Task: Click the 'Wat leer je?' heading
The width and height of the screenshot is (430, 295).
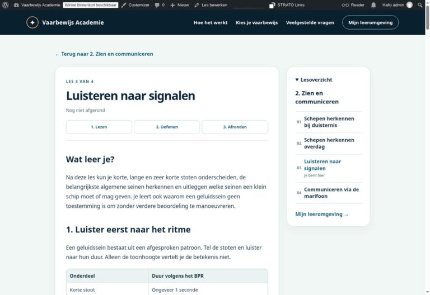Action: (90, 159)
